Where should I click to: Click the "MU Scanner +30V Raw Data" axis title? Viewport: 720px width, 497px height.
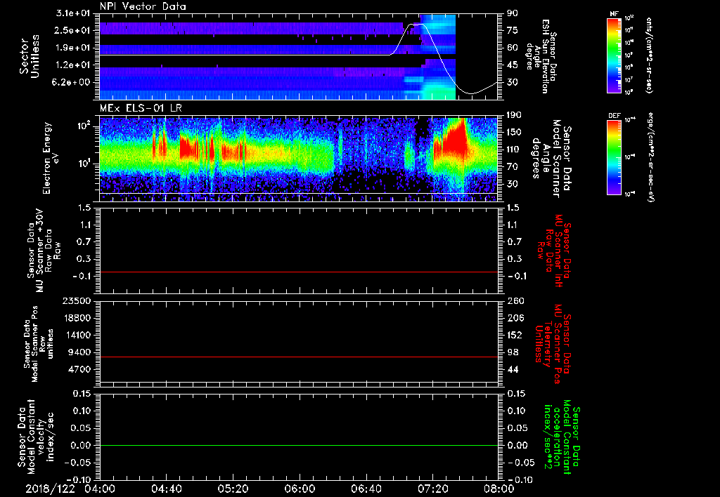44,251
